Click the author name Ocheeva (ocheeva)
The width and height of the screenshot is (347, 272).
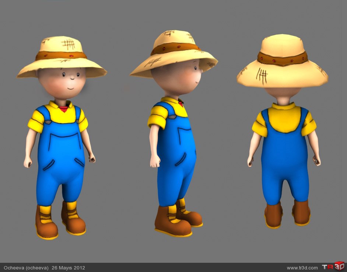tap(26, 268)
